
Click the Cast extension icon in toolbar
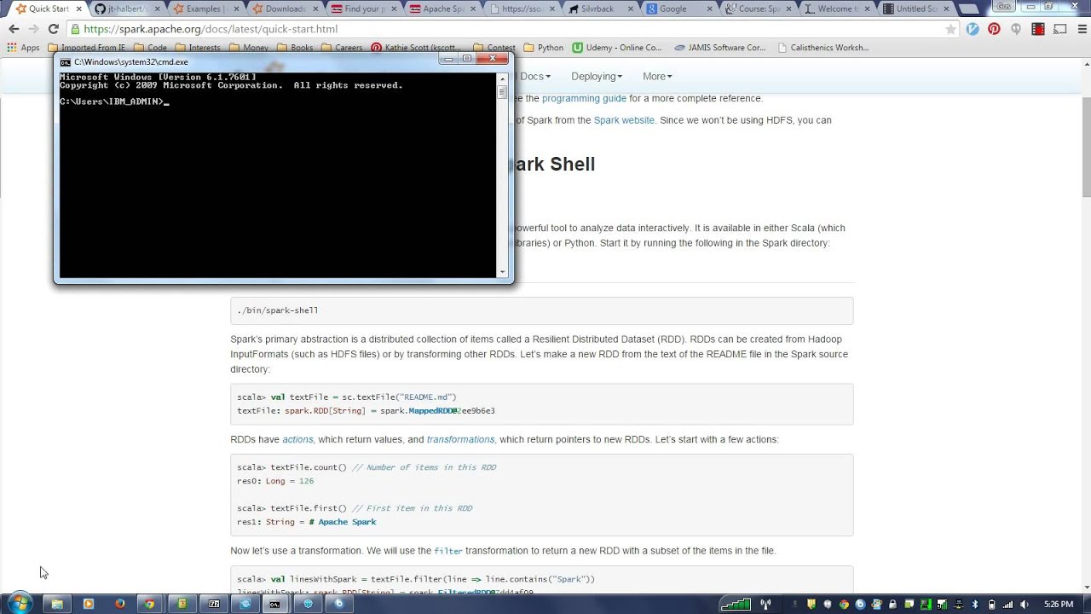tap(1059, 29)
